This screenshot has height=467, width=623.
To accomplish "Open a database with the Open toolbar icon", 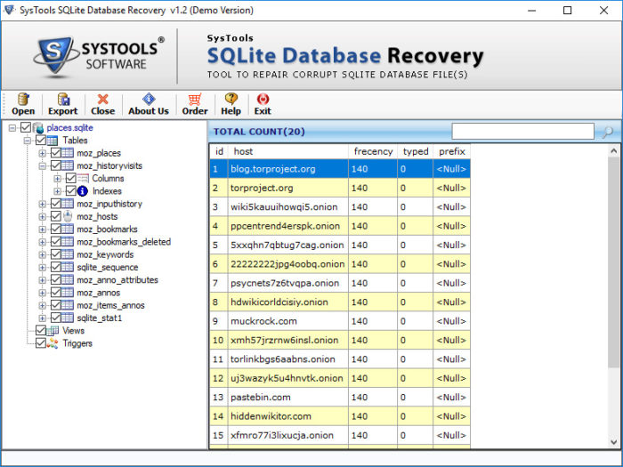I will tap(23, 99).
